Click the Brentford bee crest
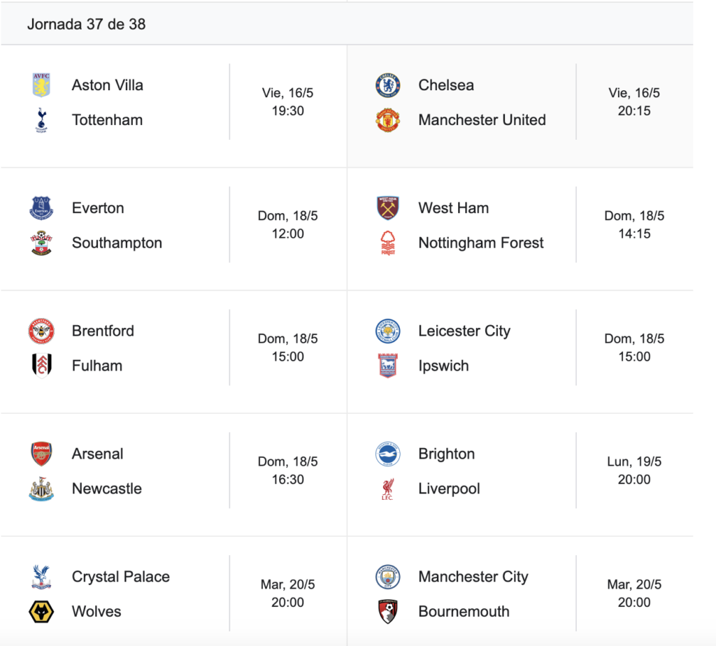 [41, 331]
